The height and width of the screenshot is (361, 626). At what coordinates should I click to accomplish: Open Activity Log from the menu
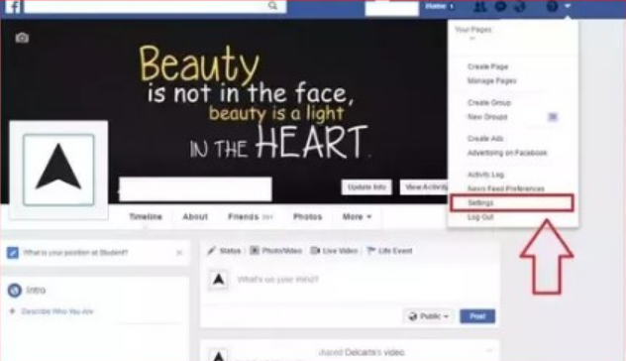click(x=485, y=175)
